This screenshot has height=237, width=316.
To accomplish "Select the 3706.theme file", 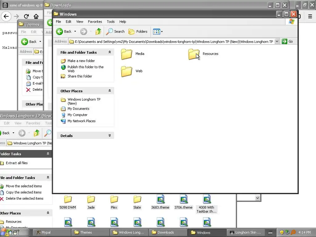I will (x=183, y=202).
